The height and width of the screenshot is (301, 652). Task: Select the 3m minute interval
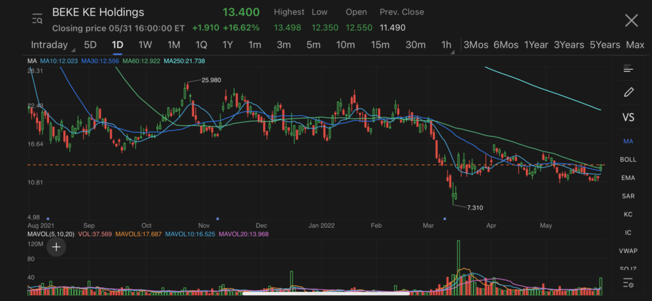pos(283,45)
